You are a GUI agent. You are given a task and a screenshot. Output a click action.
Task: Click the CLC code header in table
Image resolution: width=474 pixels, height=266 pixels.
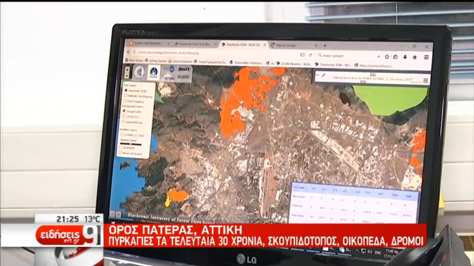pyautogui.click(x=299, y=188)
